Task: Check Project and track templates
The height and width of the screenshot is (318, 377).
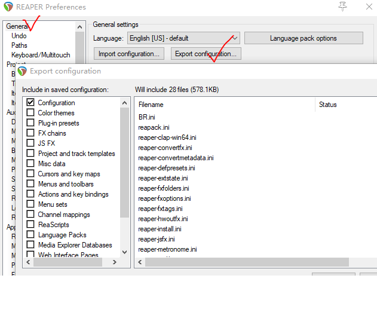Action: click(x=30, y=153)
